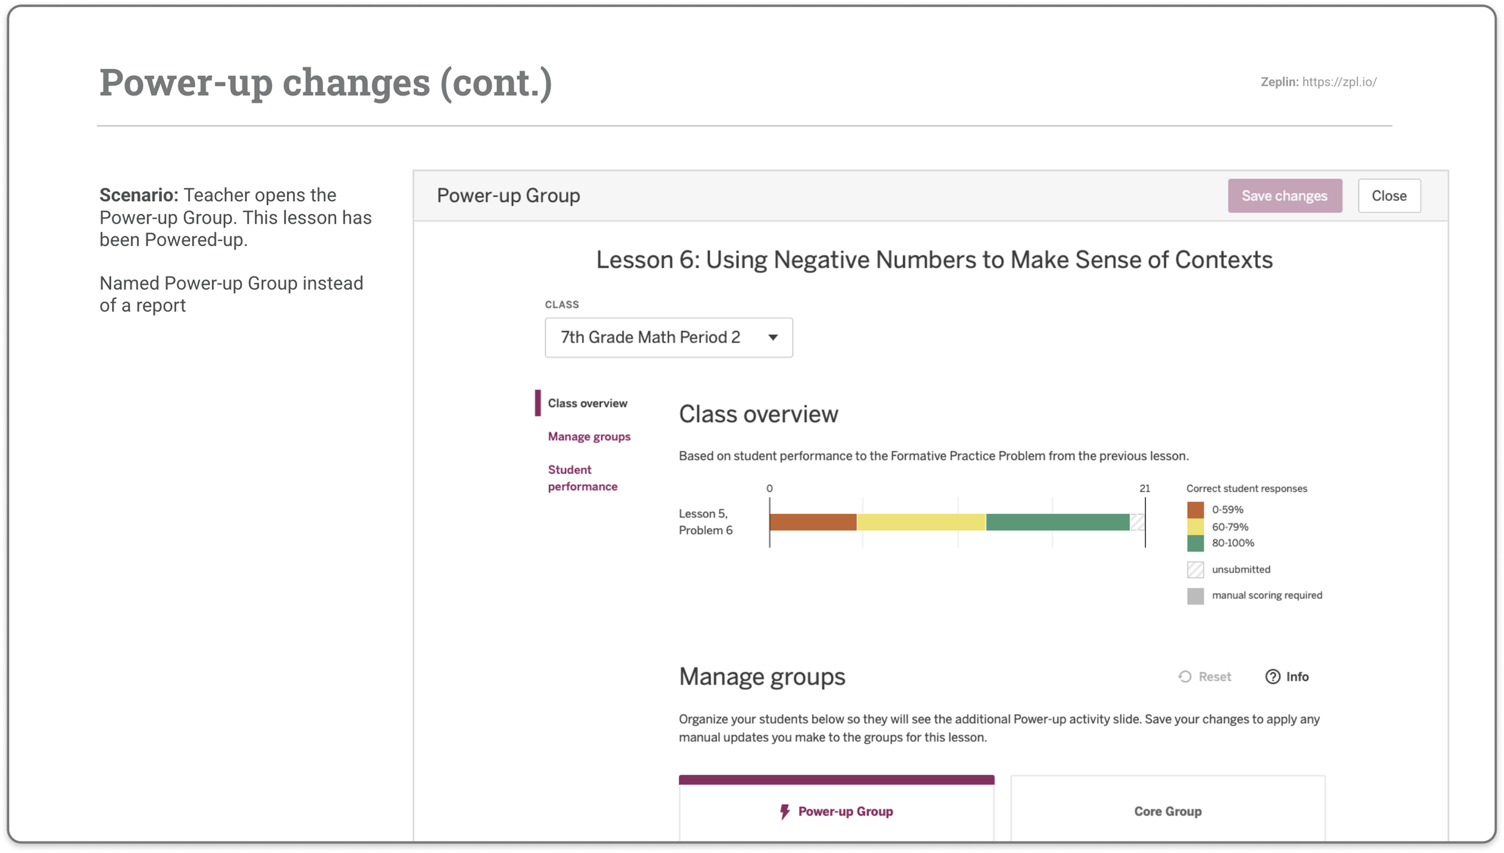Click the Class overview section heading
The height and width of the screenshot is (853, 1504).
pyautogui.click(x=758, y=414)
